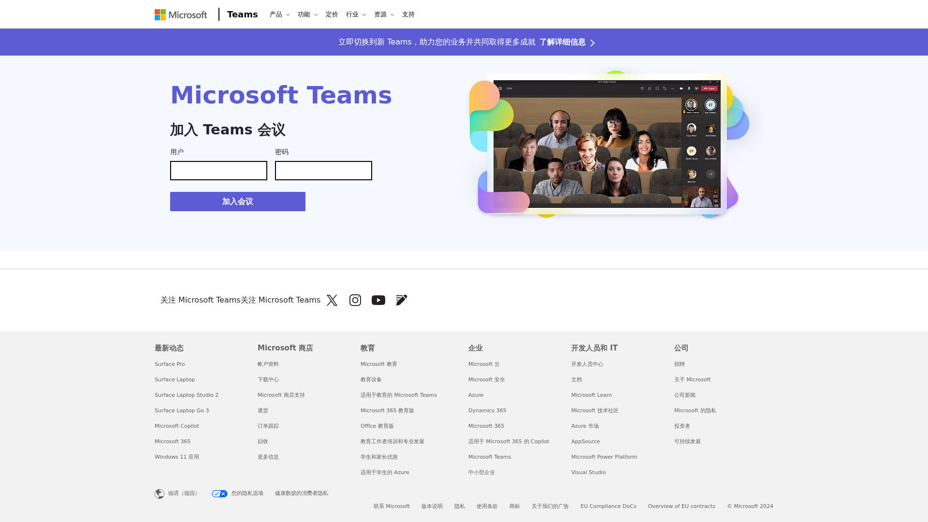Open 适用于学生的 Azure link
Image resolution: width=928 pixels, height=522 pixels.
tap(385, 472)
